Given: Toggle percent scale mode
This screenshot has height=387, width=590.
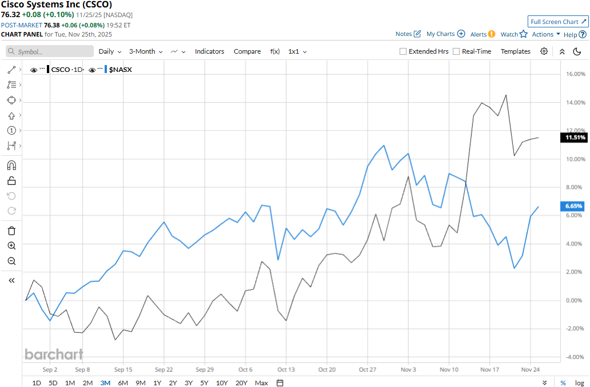Looking at the screenshot, I should [x=563, y=383].
